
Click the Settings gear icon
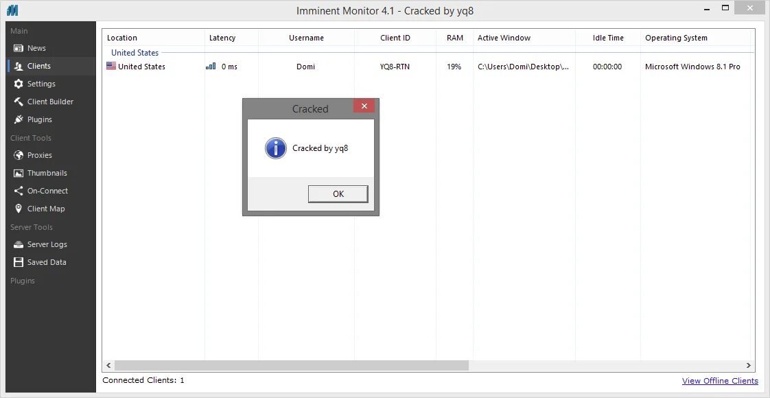point(19,84)
